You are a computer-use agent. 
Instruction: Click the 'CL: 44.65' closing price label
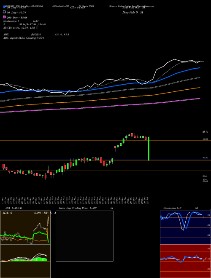(x=78, y=8)
